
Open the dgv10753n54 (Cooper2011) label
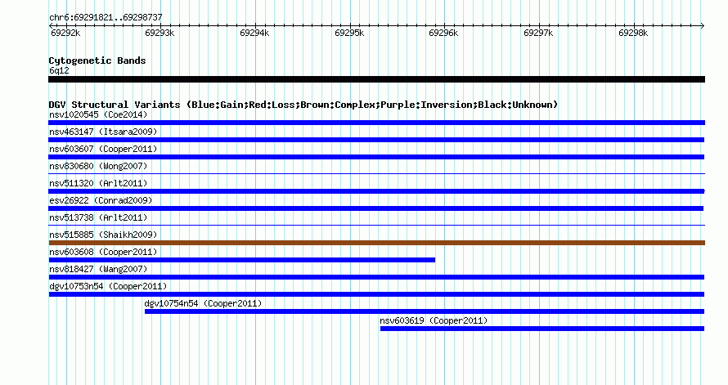tap(108, 286)
